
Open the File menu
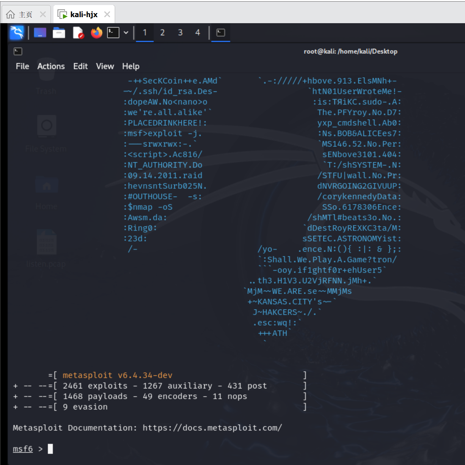(23, 66)
